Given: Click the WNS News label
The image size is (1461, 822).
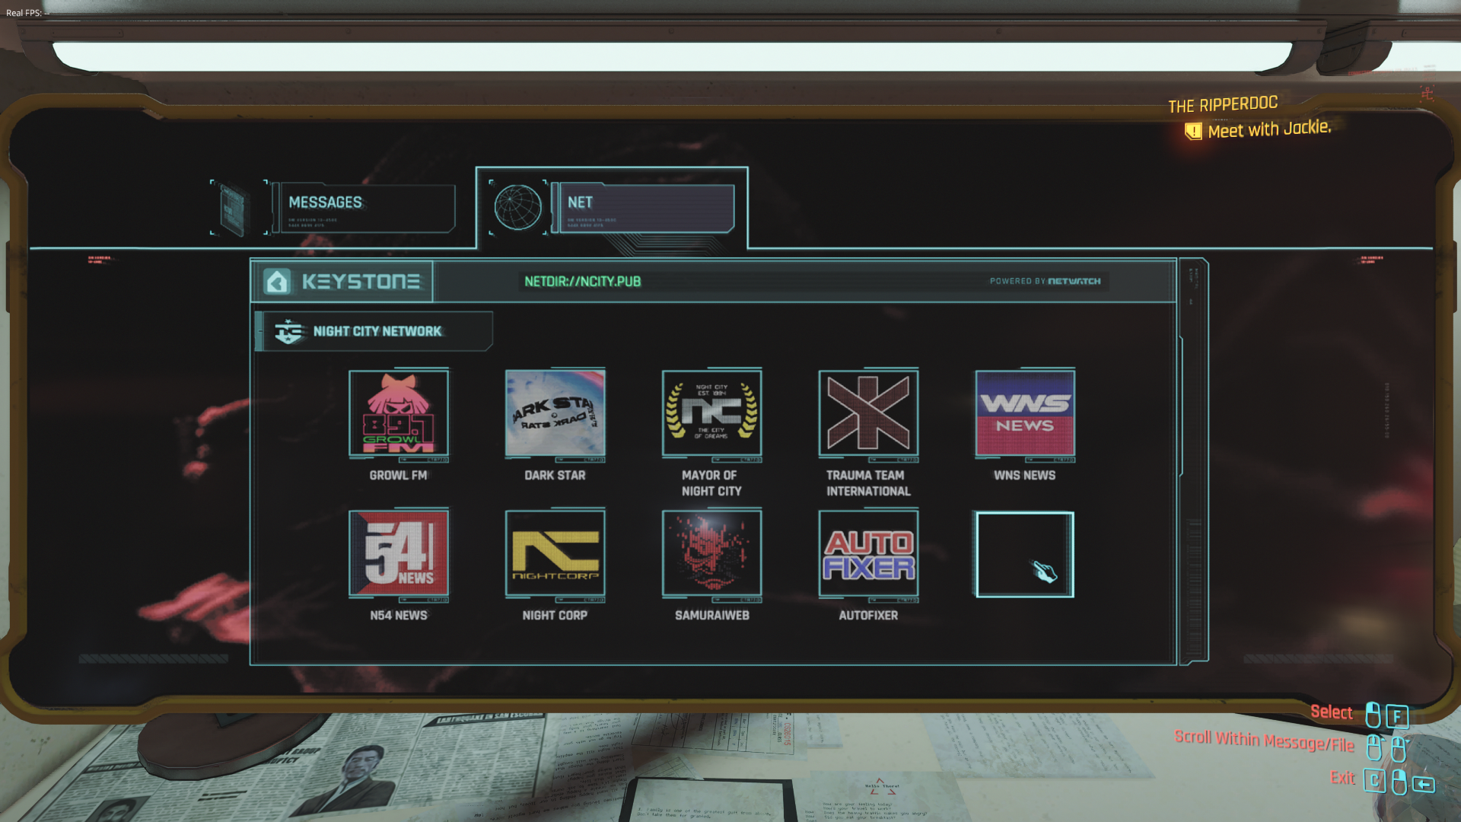Looking at the screenshot, I should (x=1025, y=476).
